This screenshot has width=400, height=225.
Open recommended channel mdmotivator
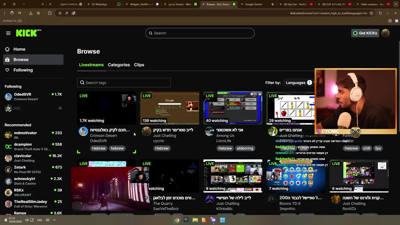[x=33, y=135]
